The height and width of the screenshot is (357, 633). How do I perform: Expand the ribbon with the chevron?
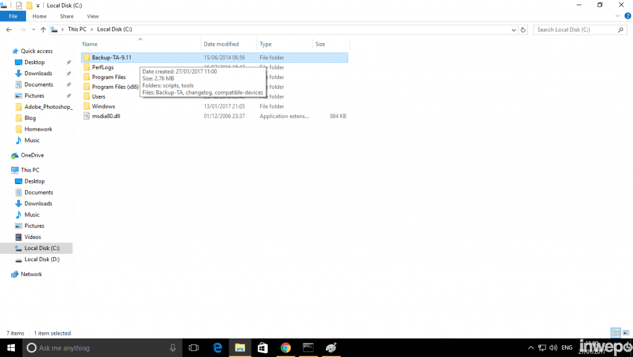coord(618,16)
